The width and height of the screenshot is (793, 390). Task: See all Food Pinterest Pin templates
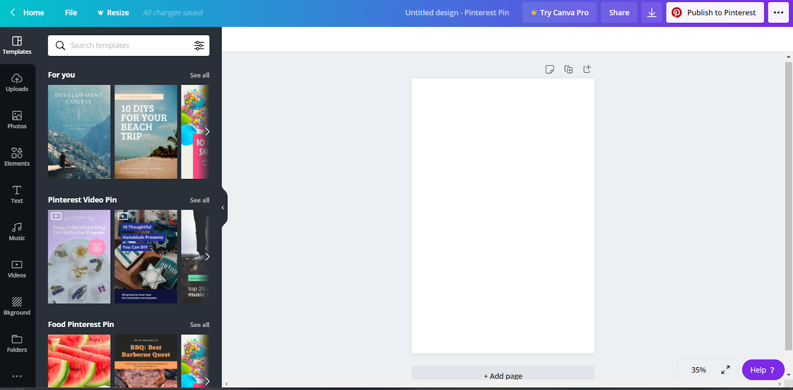200,325
